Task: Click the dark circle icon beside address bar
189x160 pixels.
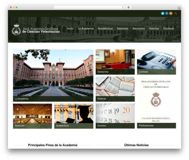Action: point(129,8)
